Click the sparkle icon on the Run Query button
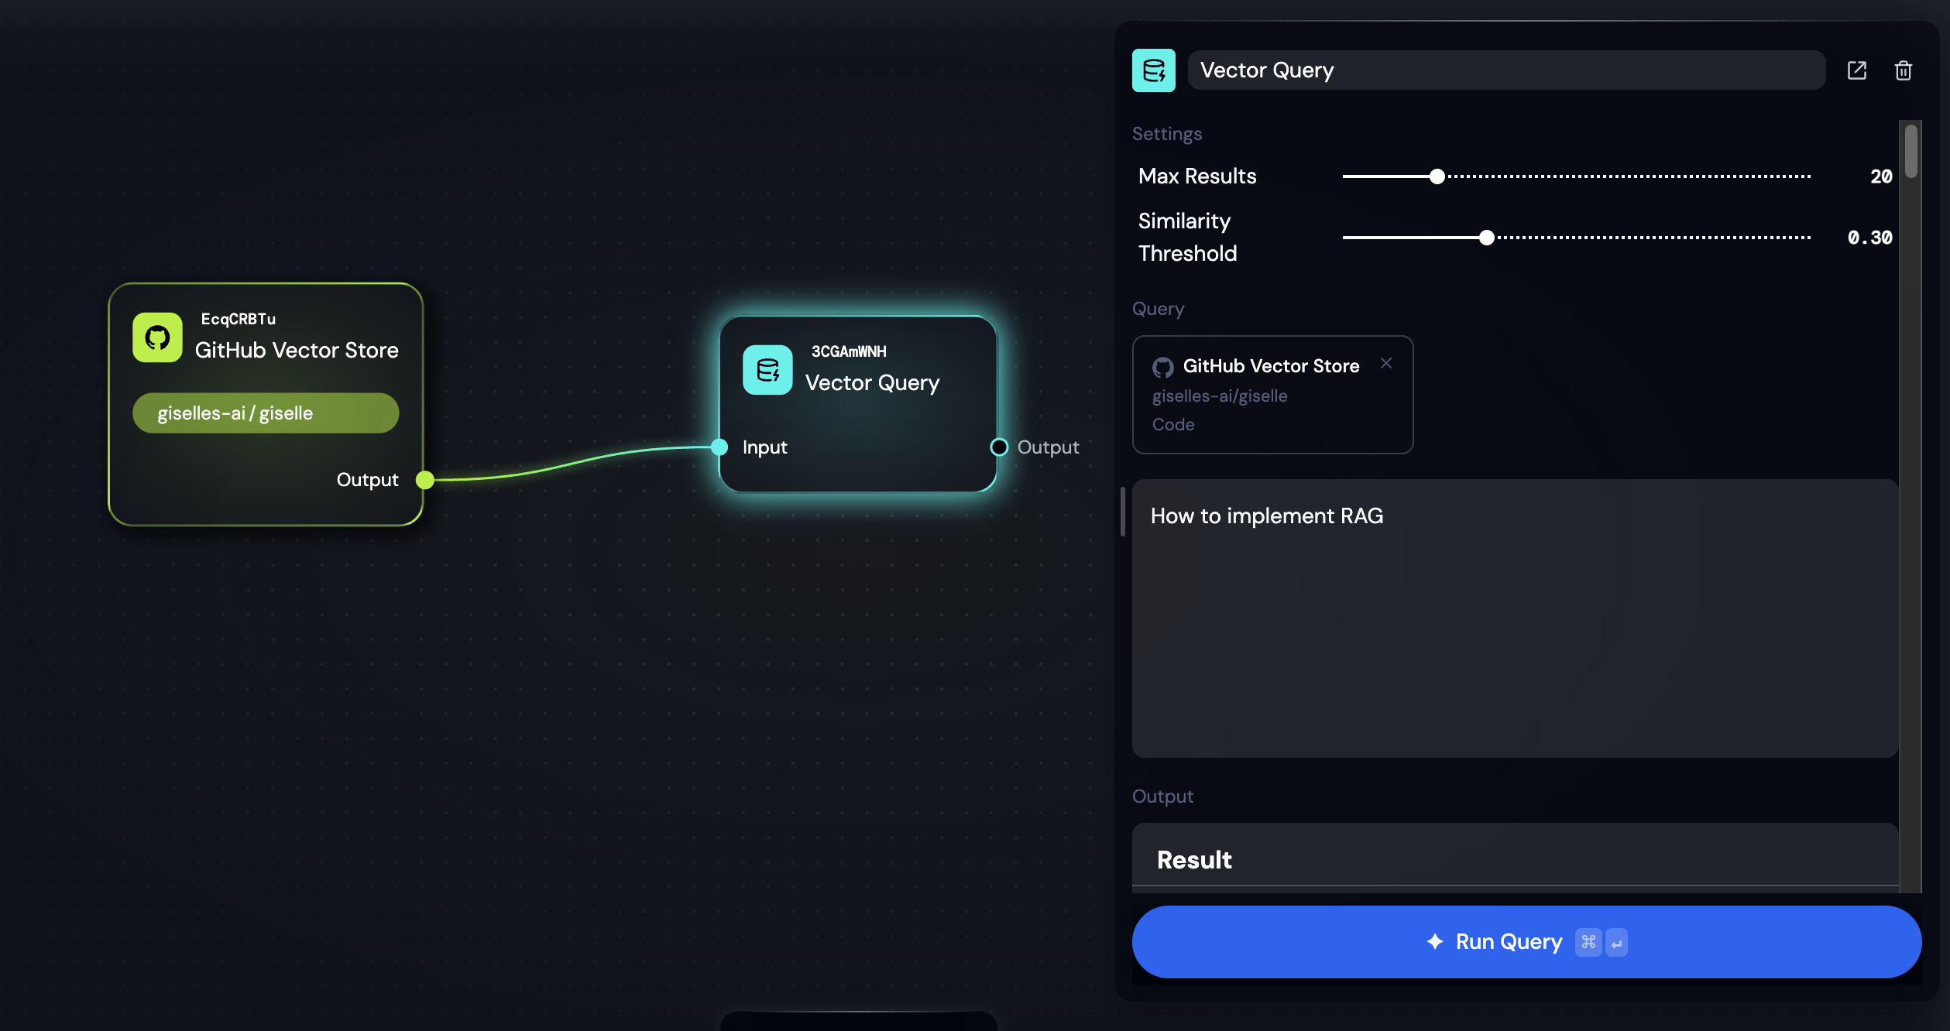Image resolution: width=1950 pixels, height=1031 pixels. pyautogui.click(x=1434, y=942)
